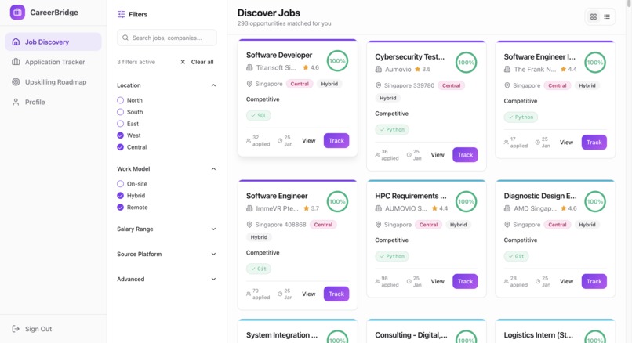This screenshot has height=343, width=632.
Task: Click company building icon beside Titansoft
Action: [249, 67]
